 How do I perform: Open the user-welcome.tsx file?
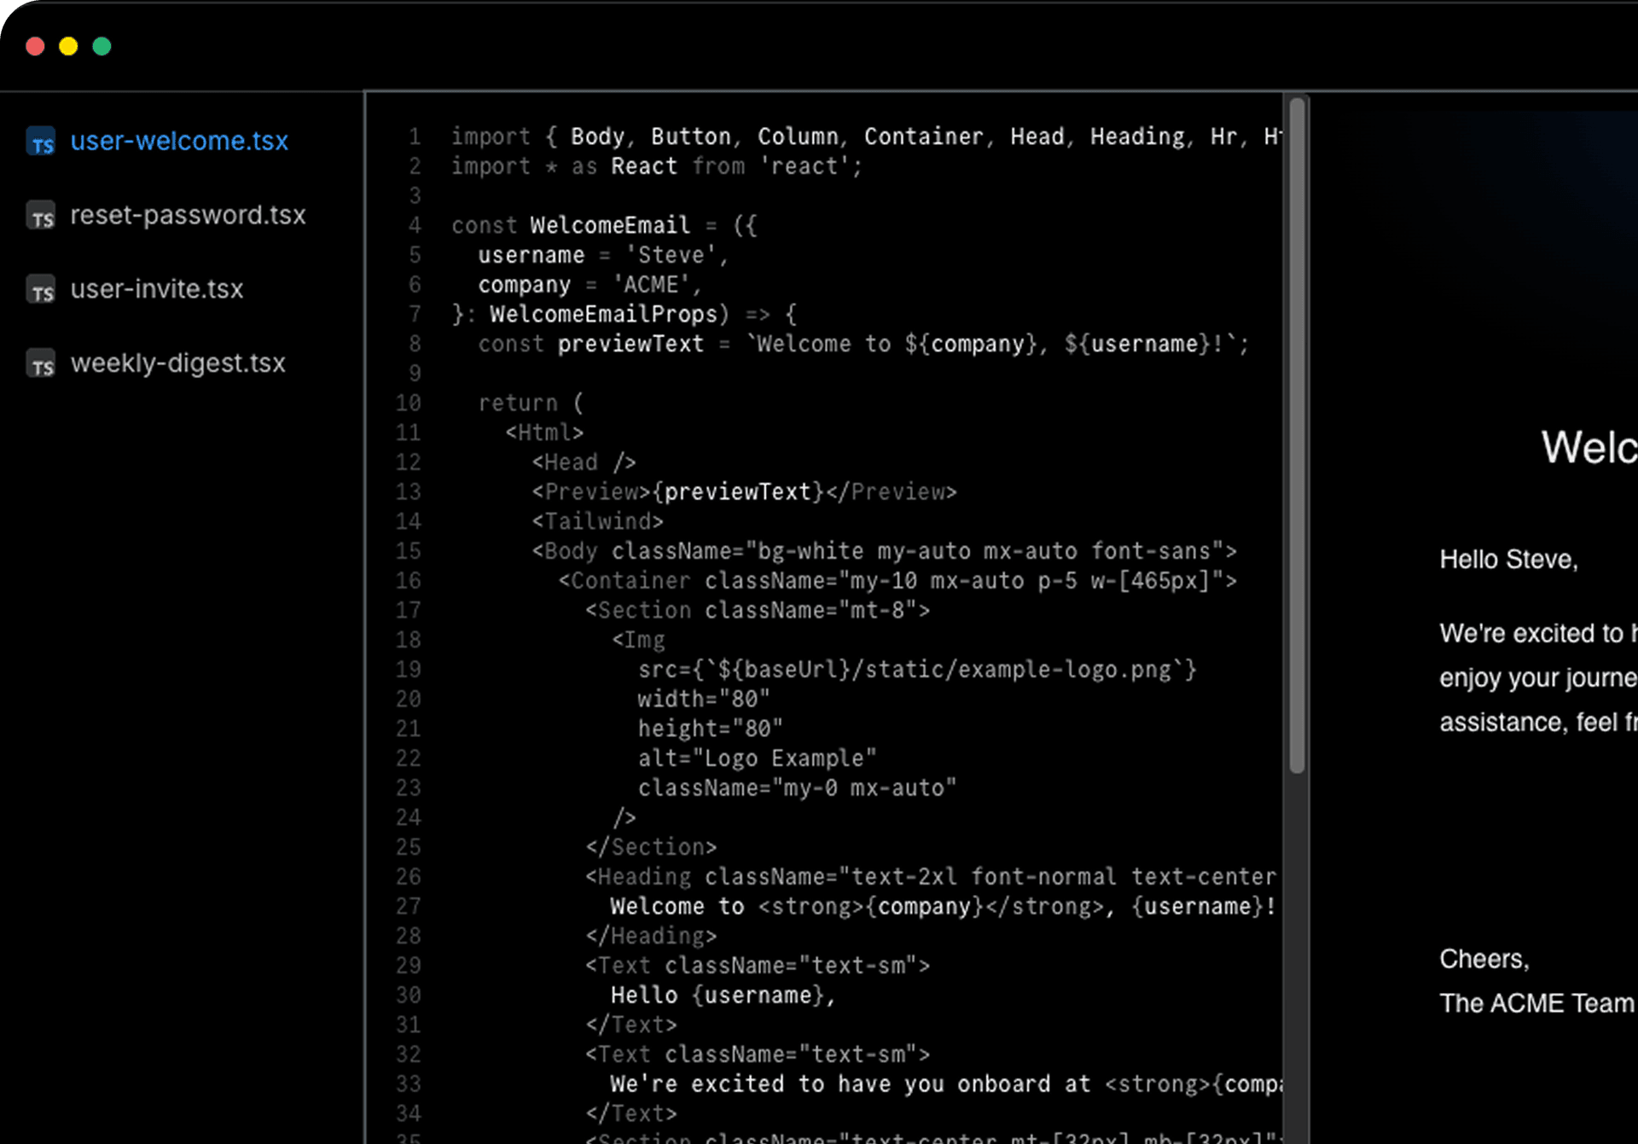(179, 141)
